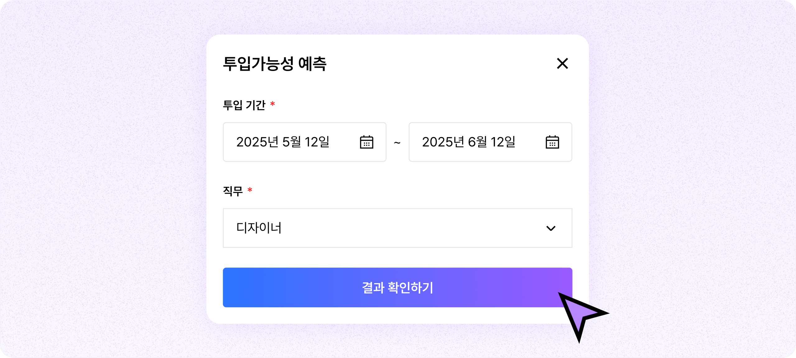Click the tilde separator between date fields
Viewport: 796px width, 358px height.
coord(397,143)
